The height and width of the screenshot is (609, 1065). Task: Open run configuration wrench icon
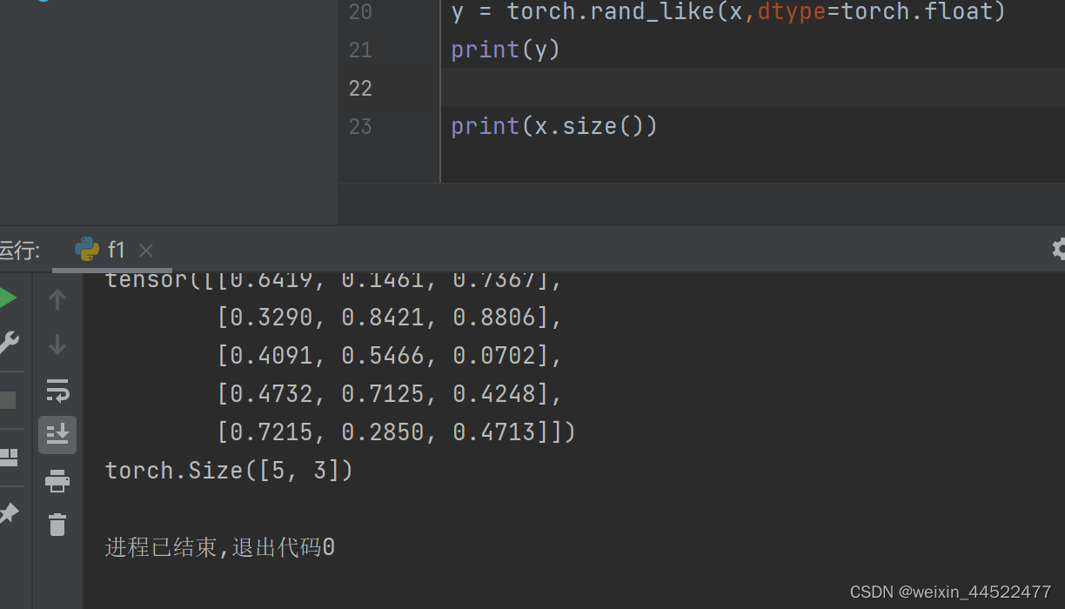coord(7,342)
